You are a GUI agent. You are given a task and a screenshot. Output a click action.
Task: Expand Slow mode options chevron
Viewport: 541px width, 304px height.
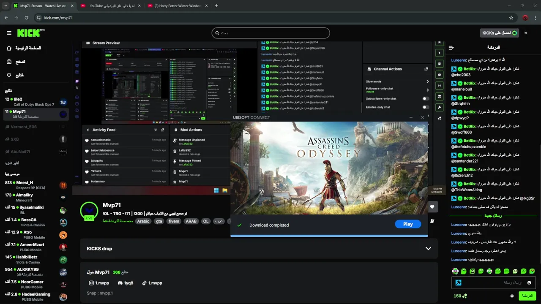(427, 81)
